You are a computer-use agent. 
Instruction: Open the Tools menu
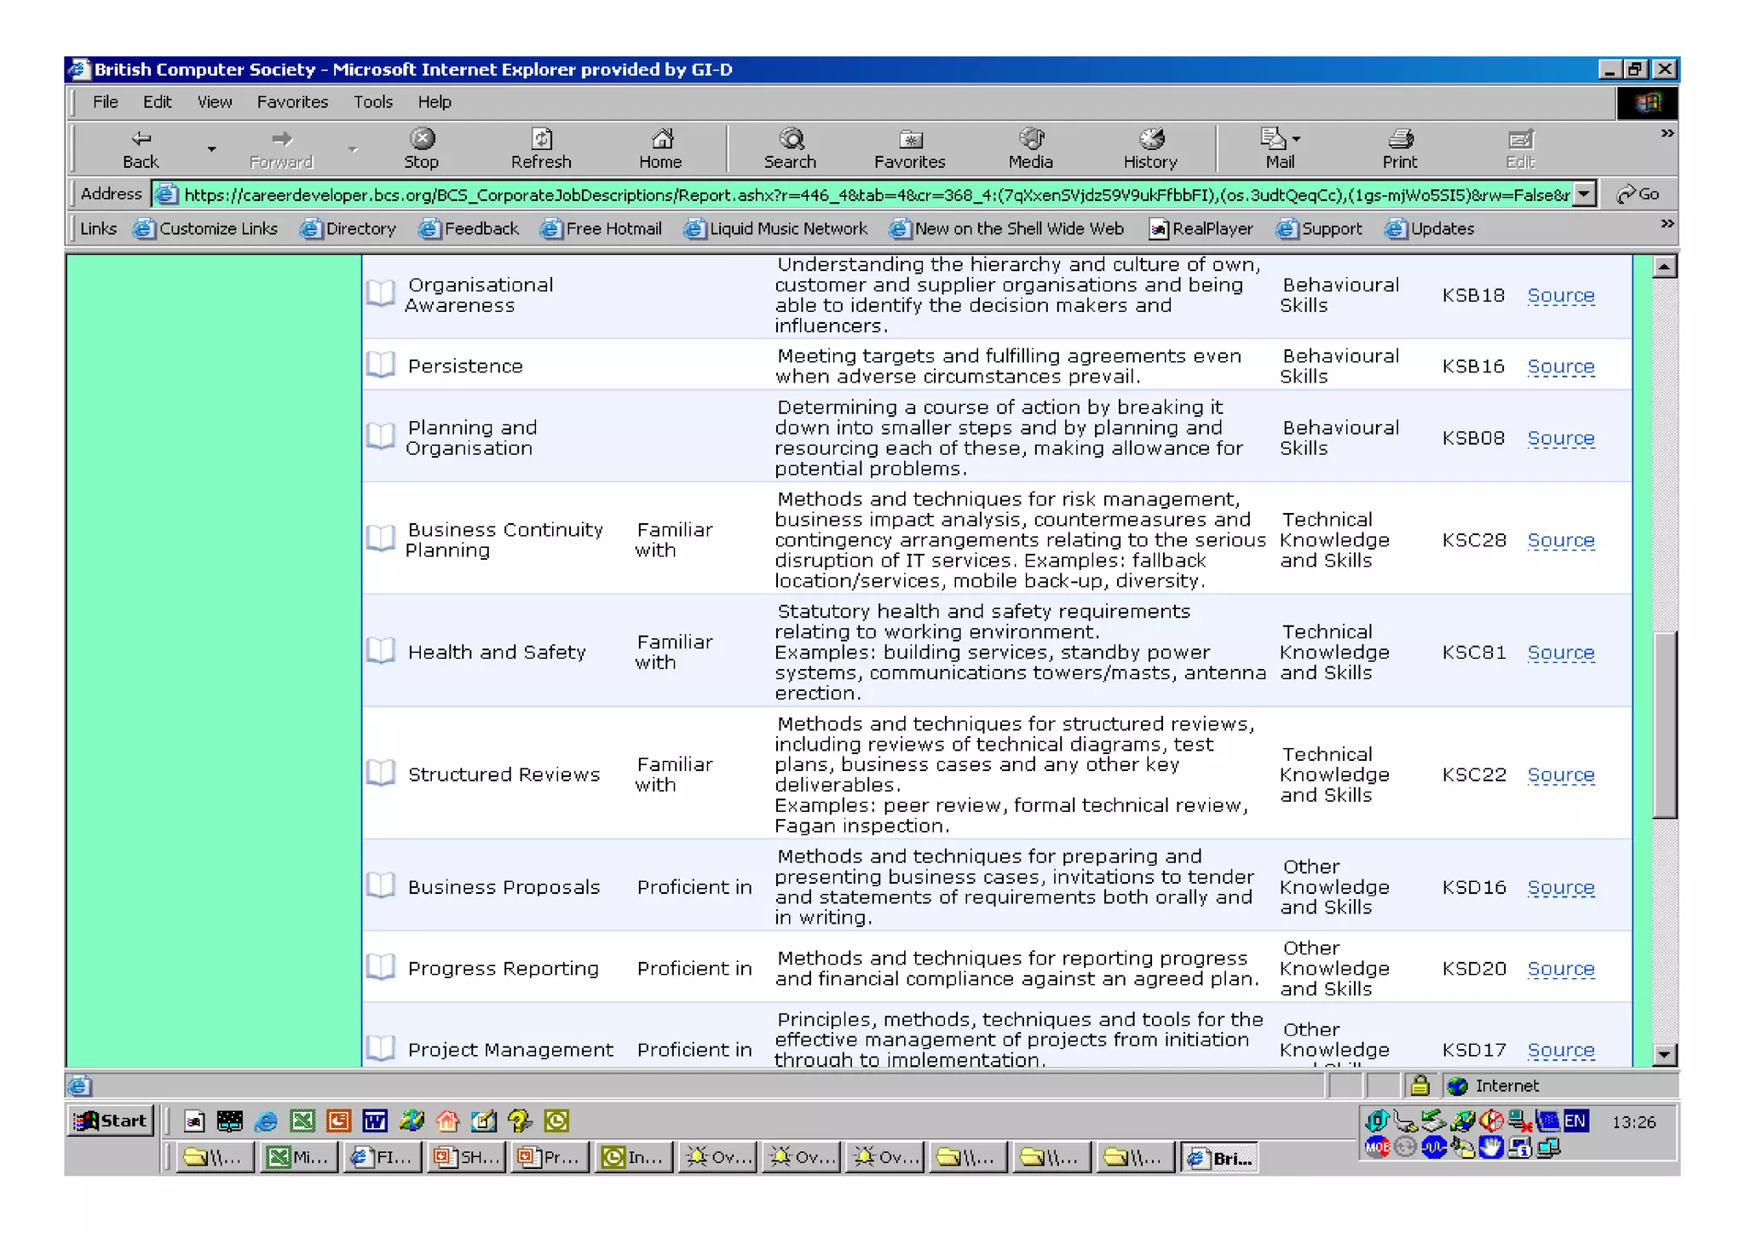373,102
